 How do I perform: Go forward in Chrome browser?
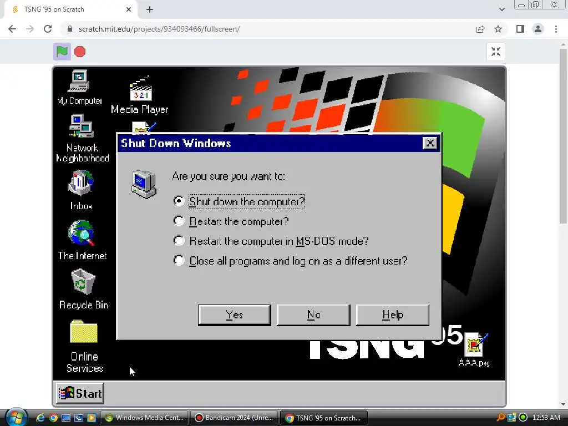[30, 29]
